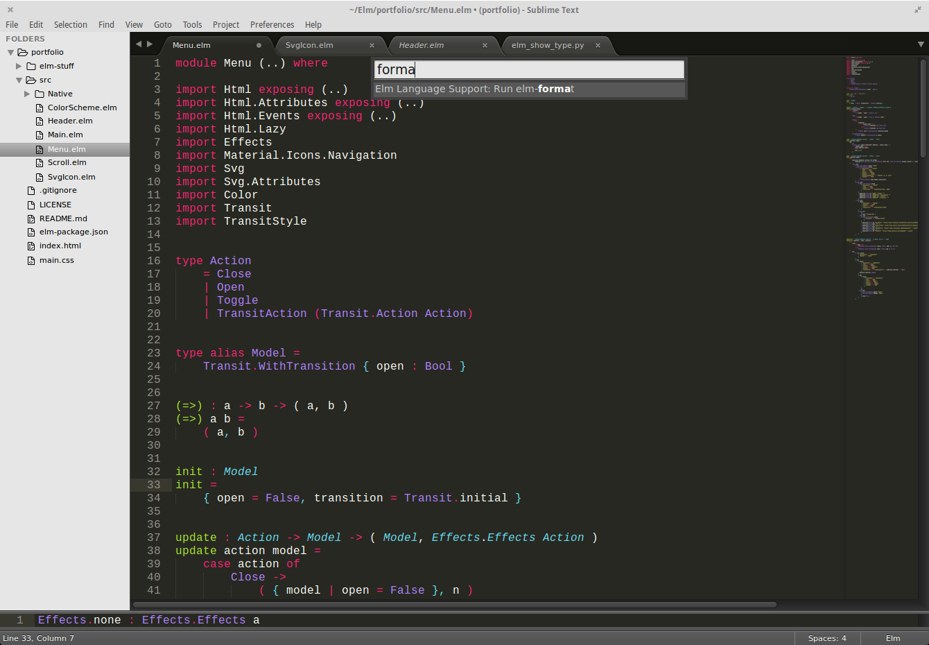Expand the elm-stuff folder arrow
The height and width of the screenshot is (645, 929).
tap(19, 66)
